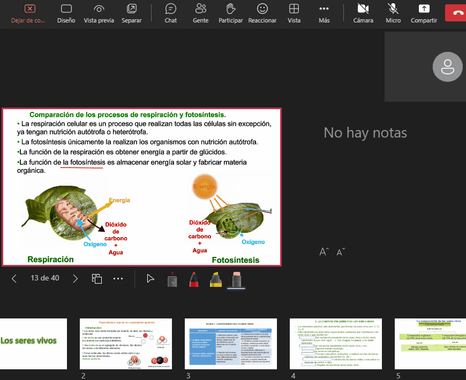Click the current slide title Comparación de los procesos

[127, 115]
